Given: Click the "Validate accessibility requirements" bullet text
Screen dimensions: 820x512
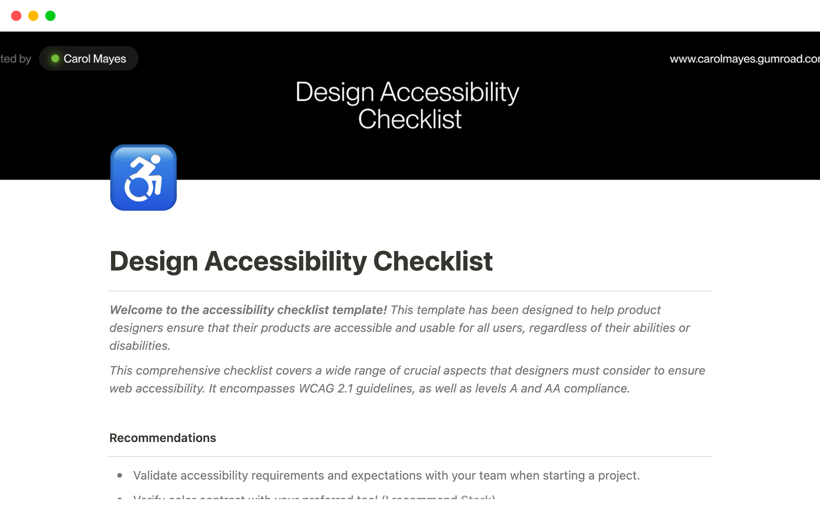Looking at the screenshot, I should click(x=386, y=475).
